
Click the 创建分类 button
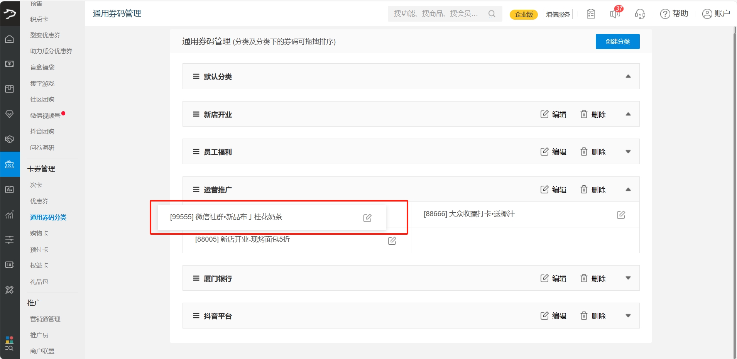point(617,41)
